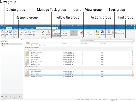Click Remove from List
Image resolution: width=136 pixels, height=101 pixels.
pos(48,33)
